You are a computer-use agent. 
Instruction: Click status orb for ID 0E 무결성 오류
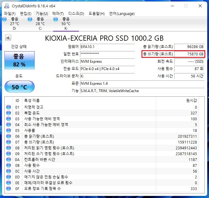pos(9,183)
